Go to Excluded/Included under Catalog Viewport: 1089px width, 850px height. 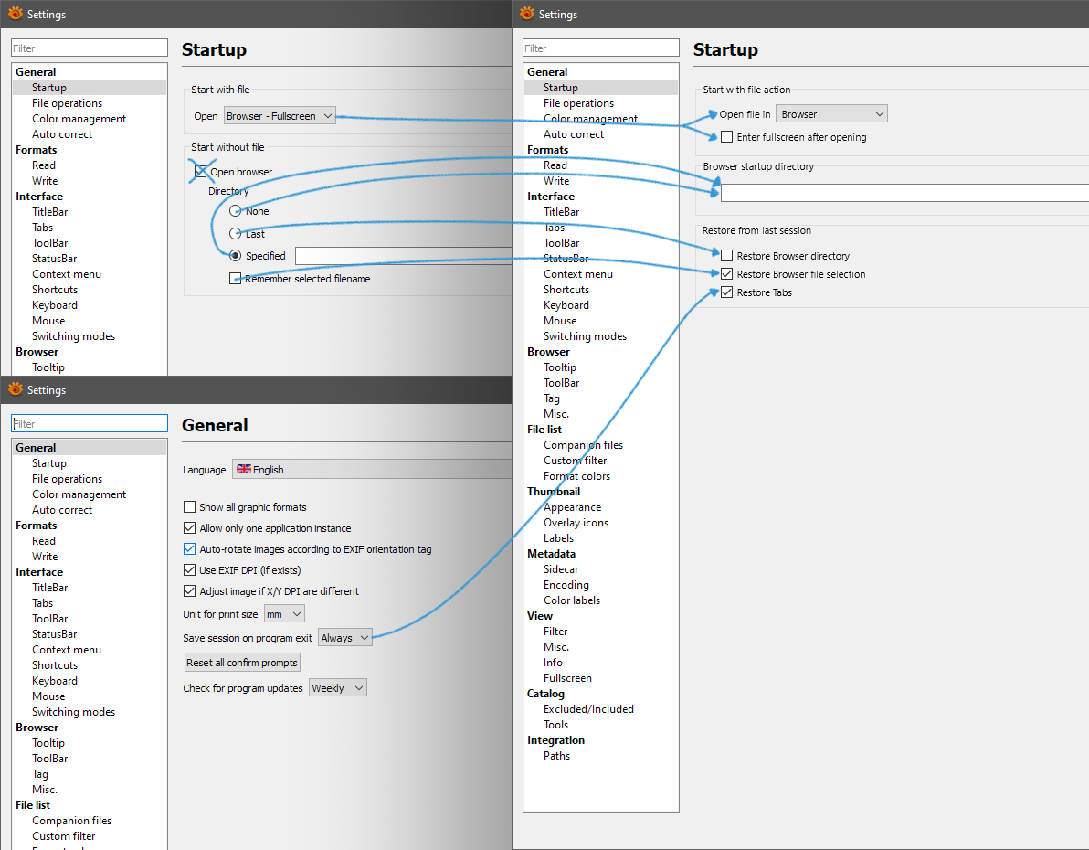coord(588,709)
